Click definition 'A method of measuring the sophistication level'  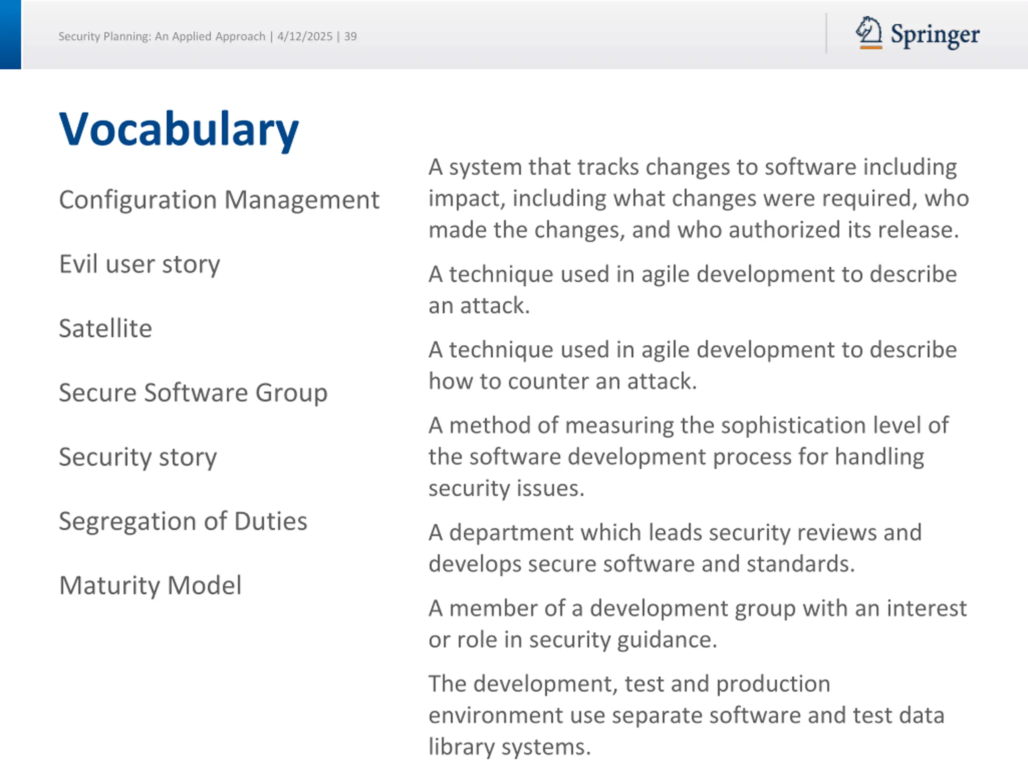[x=688, y=457]
